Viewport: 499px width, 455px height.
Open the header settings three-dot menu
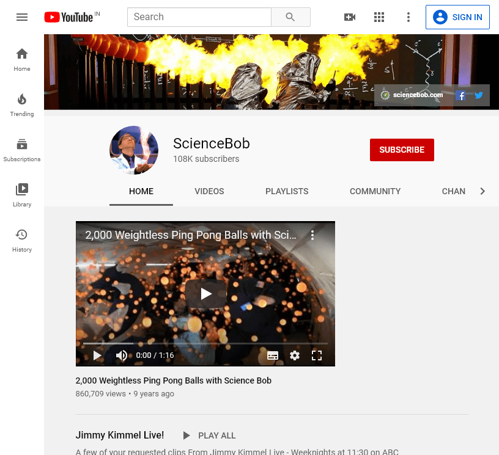408,17
